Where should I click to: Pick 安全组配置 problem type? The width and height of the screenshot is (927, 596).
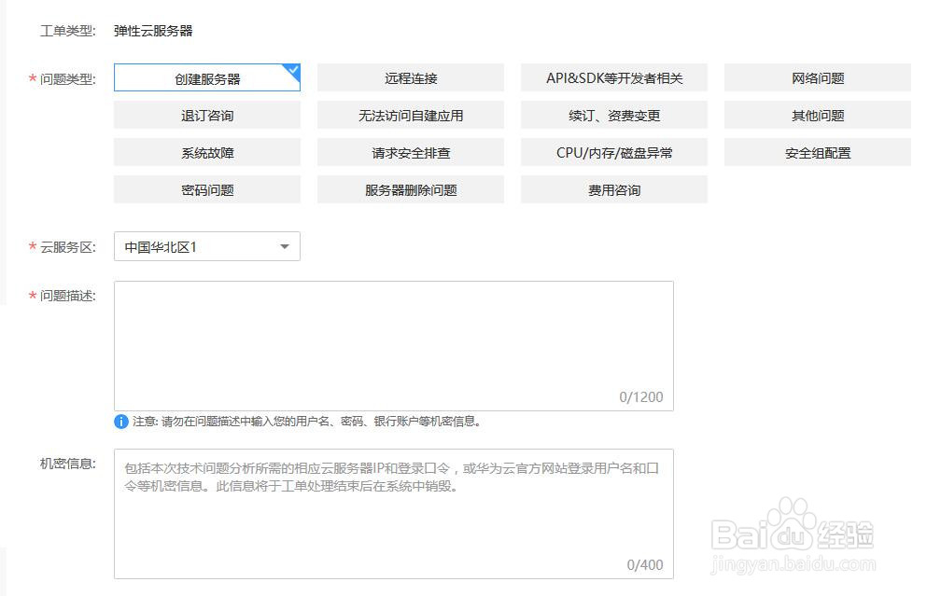(818, 152)
